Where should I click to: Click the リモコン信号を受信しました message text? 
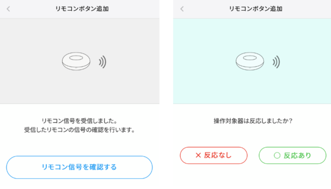79,121
